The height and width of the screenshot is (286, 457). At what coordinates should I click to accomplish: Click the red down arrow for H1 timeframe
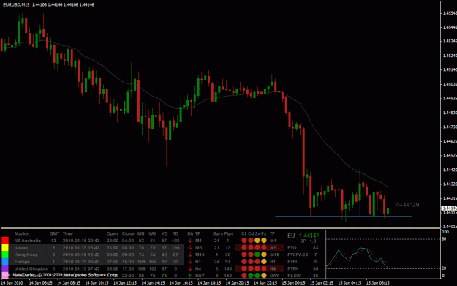190,262
